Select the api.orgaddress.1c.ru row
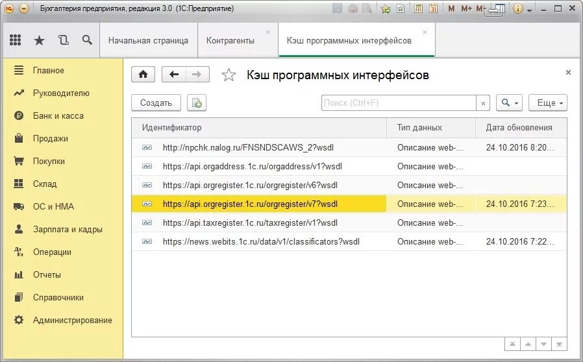 [x=349, y=166]
